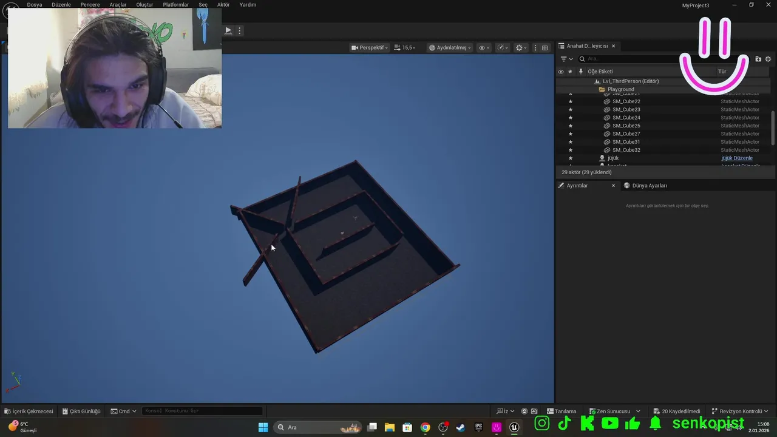This screenshot has height=437, width=777.
Task: Toggle star on SM_Cube31 row
Action: tap(570, 142)
